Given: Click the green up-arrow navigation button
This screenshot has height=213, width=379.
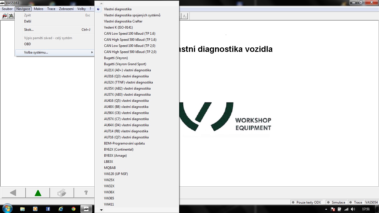Looking at the screenshot, I should click(x=38, y=193).
